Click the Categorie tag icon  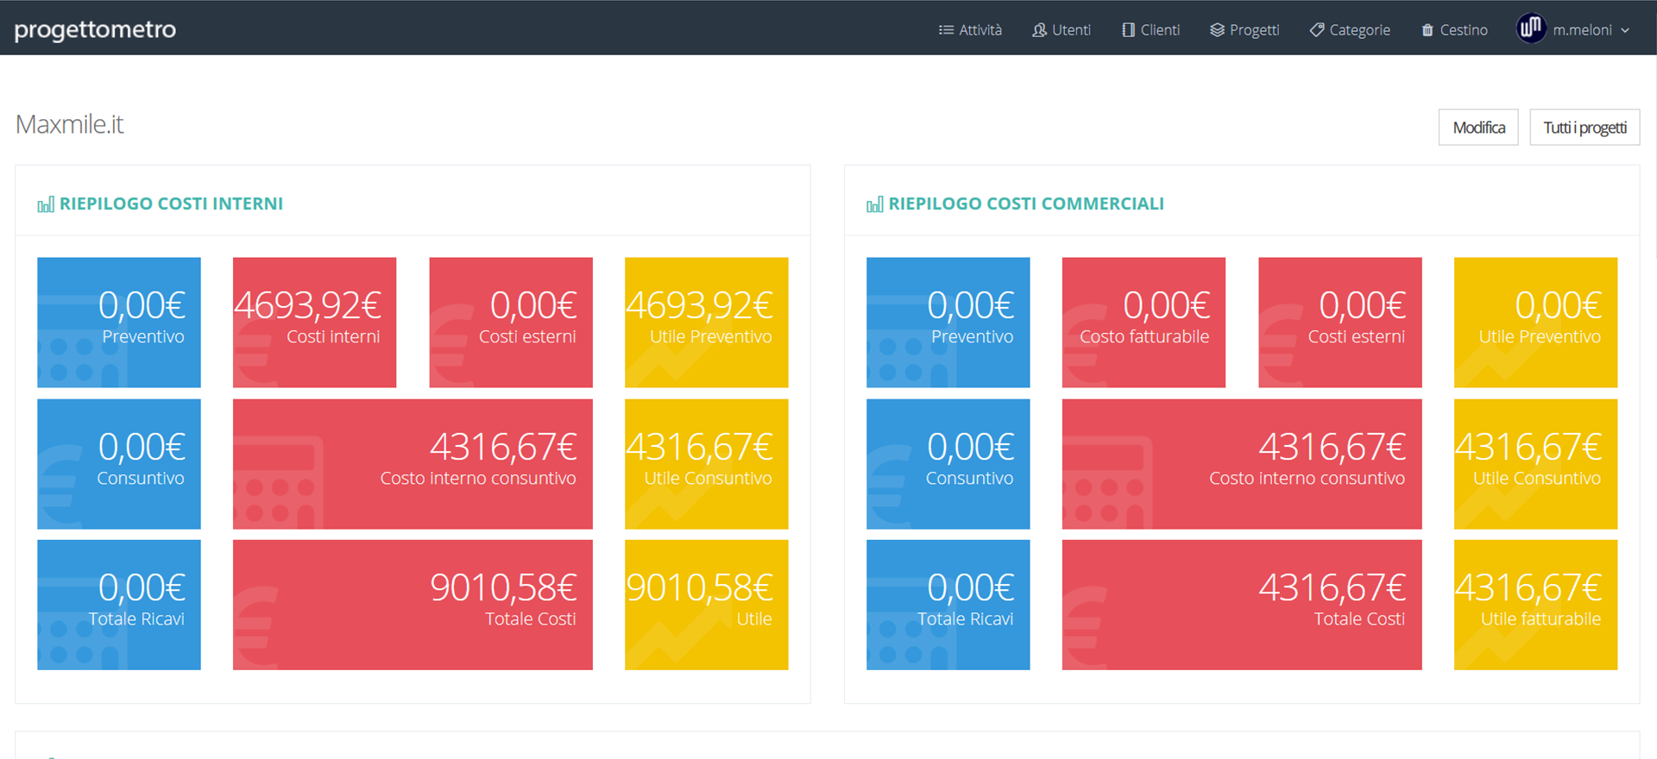click(1316, 30)
